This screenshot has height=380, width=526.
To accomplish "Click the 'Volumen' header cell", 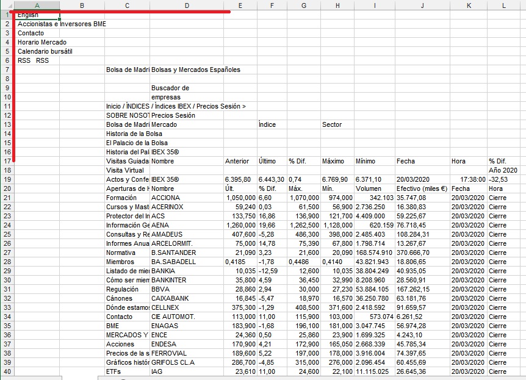I will point(375,188).
